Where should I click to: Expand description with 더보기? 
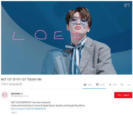14,112
